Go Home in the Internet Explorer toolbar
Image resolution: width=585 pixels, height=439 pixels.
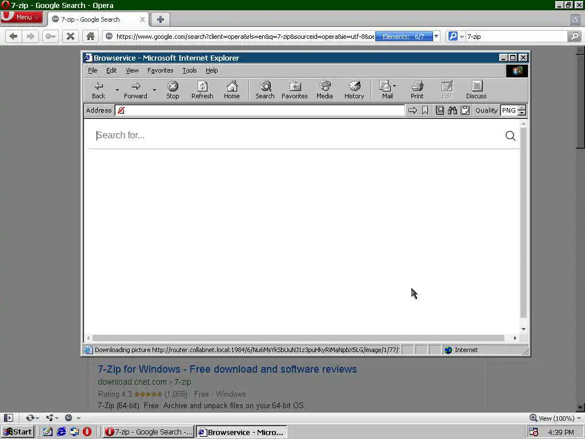pyautogui.click(x=232, y=90)
